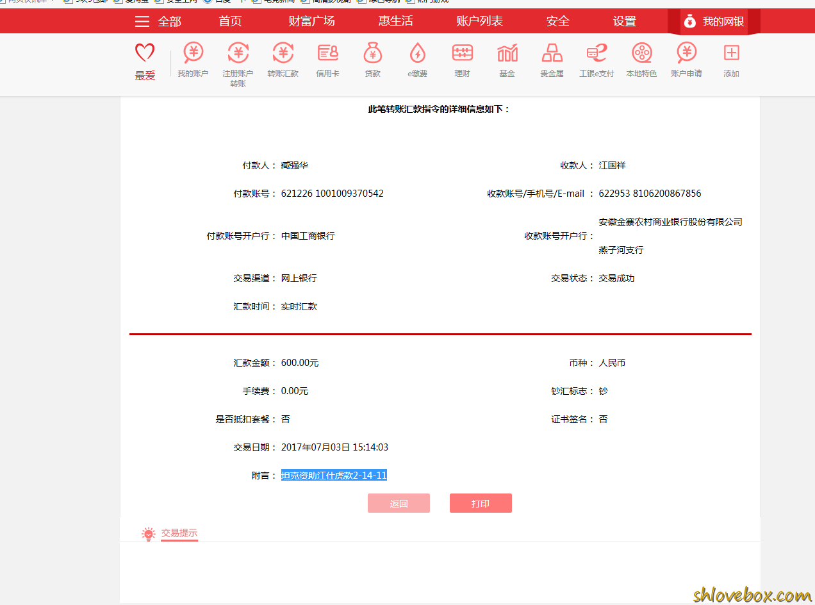Open the 本地特色 film reel icon
Screen dimensions: 815x605
pyautogui.click(x=641, y=53)
